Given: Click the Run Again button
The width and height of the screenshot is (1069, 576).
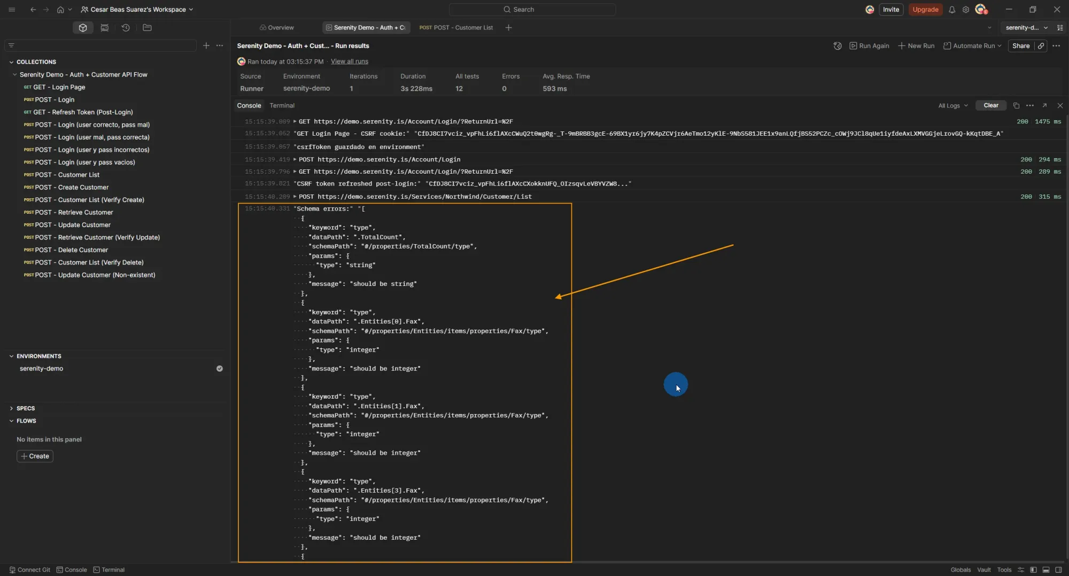Looking at the screenshot, I should tap(869, 46).
